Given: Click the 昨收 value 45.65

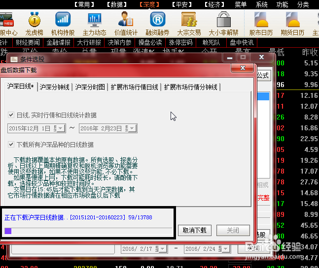Looking at the screenshot, I should point(309,225).
